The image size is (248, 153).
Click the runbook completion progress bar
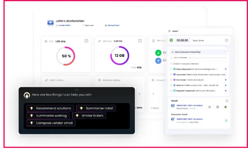pos(208,58)
